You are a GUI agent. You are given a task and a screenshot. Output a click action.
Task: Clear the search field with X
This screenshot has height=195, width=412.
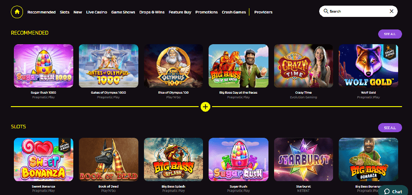point(392,11)
